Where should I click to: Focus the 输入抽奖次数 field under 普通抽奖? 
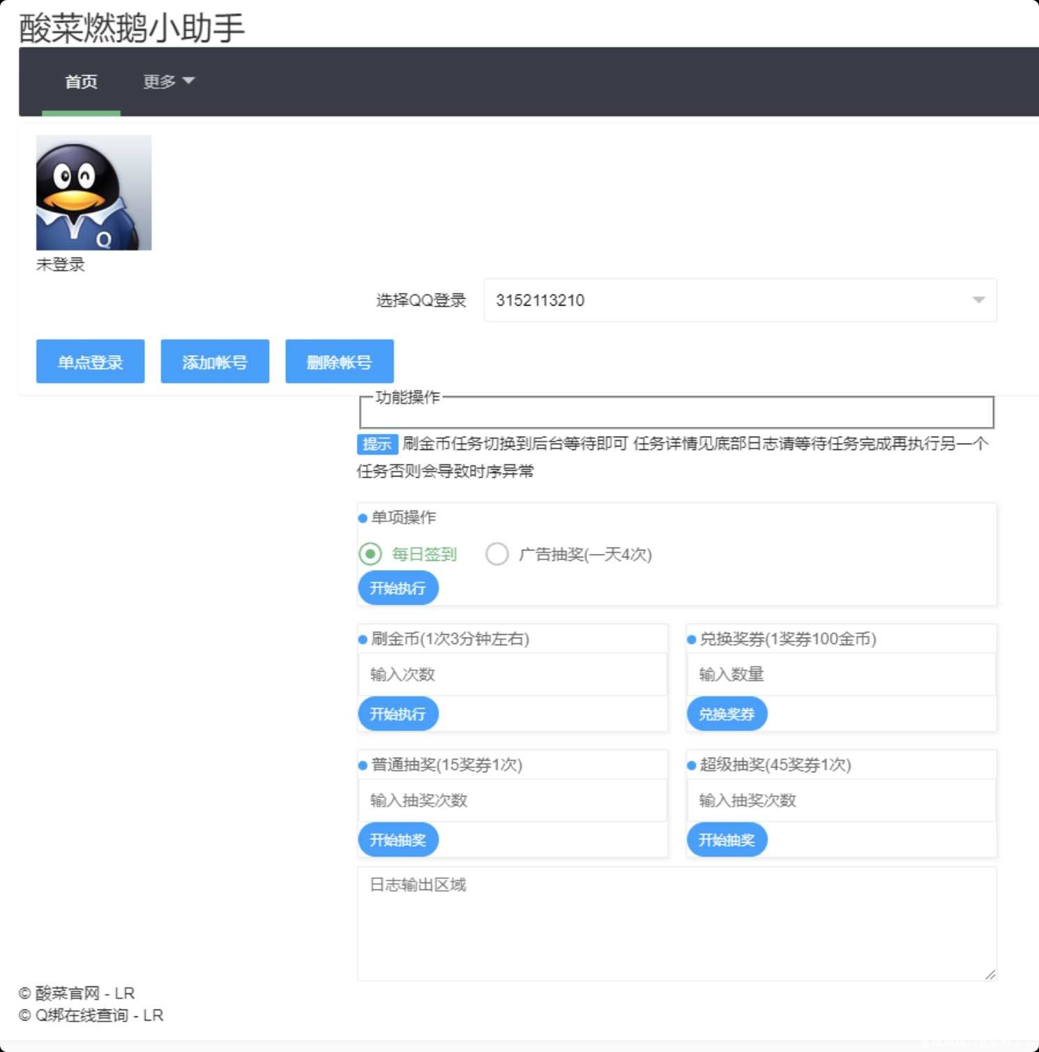coord(513,800)
